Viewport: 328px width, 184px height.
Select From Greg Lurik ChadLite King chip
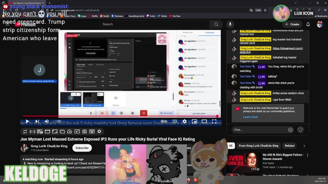tap(258, 146)
